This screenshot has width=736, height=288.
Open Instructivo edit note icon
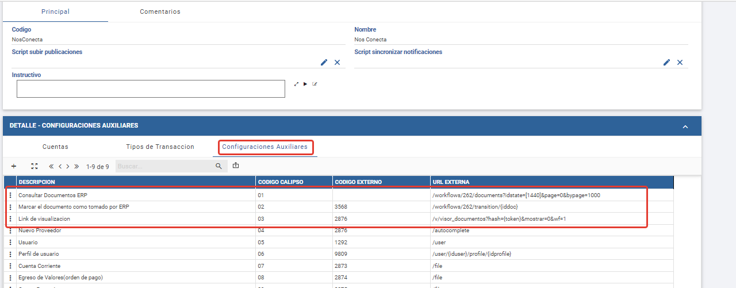(x=315, y=84)
